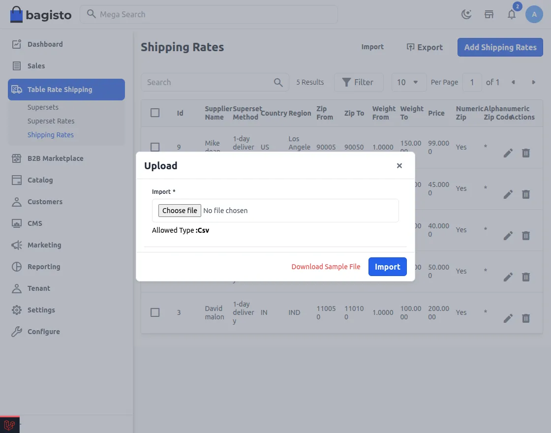Viewport: 551px width, 433px height.
Task: Open the admin avatar menu
Action: pos(534,14)
